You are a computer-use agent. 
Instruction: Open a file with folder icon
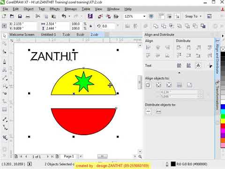tap(12, 16)
